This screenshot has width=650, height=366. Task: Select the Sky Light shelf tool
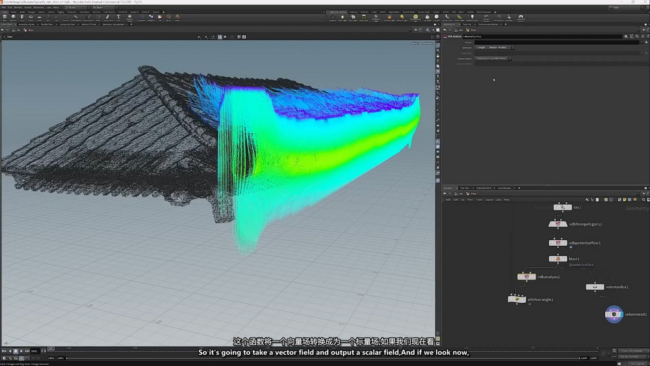tap(428, 18)
